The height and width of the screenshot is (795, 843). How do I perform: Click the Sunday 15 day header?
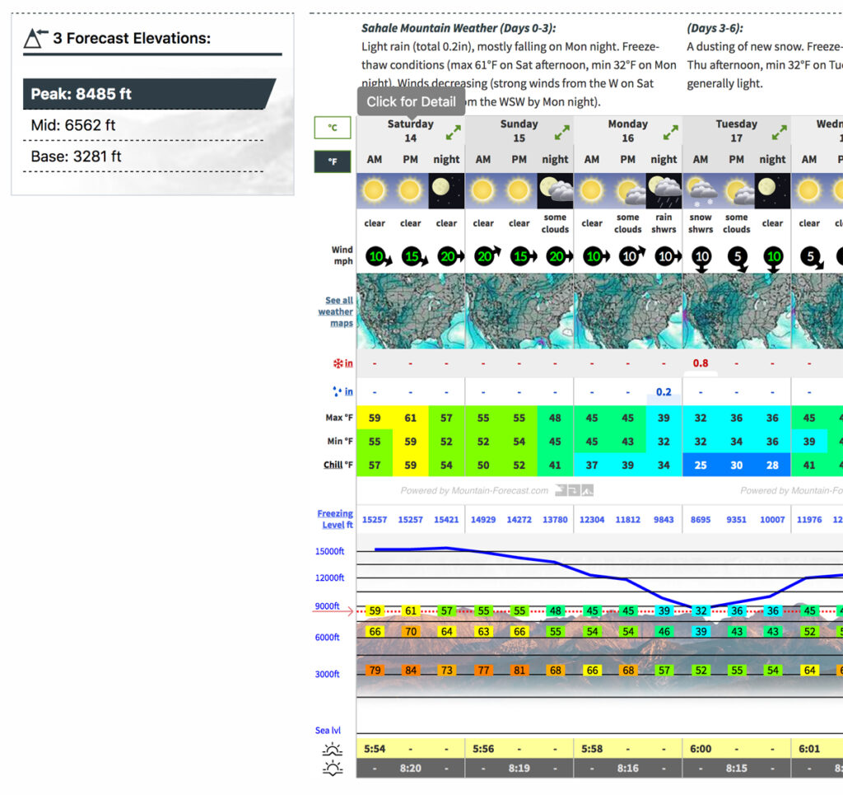coord(519,131)
